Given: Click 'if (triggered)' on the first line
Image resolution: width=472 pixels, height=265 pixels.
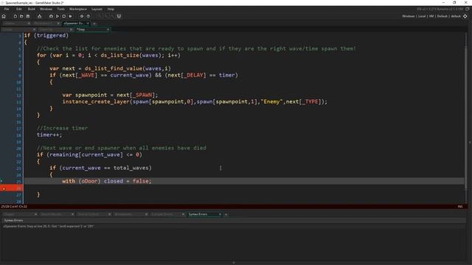Looking at the screenshot, I should pyautogui.click(x=46, y=35).
